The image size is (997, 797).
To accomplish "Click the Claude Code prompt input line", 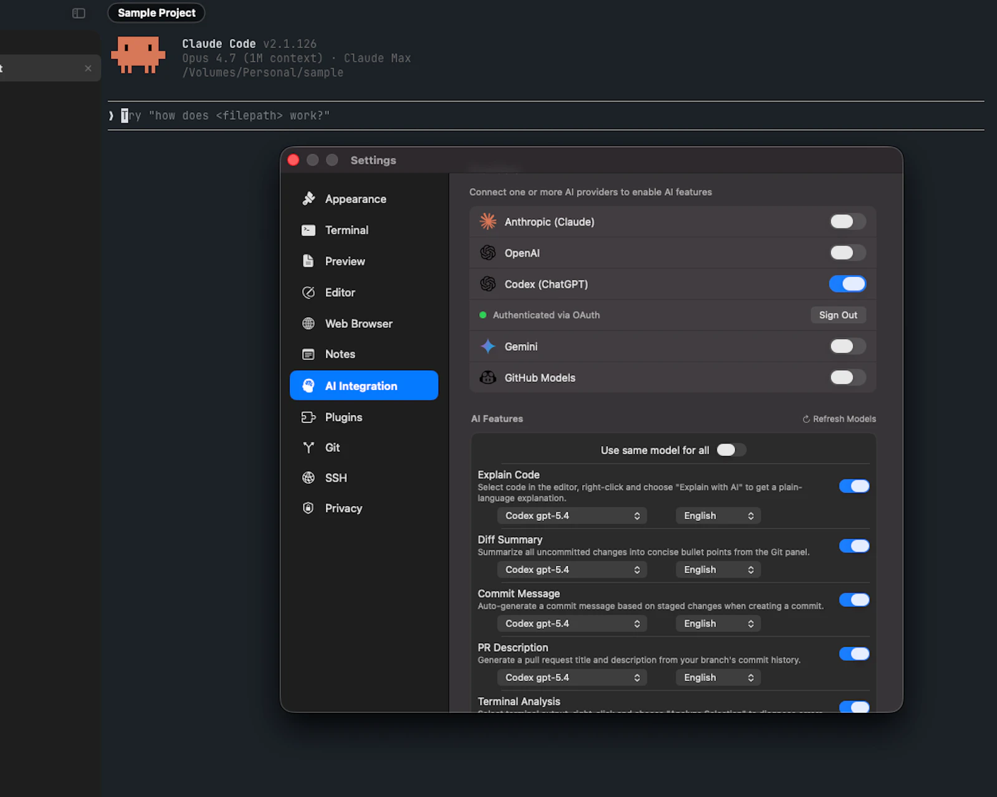I will 546,115.
